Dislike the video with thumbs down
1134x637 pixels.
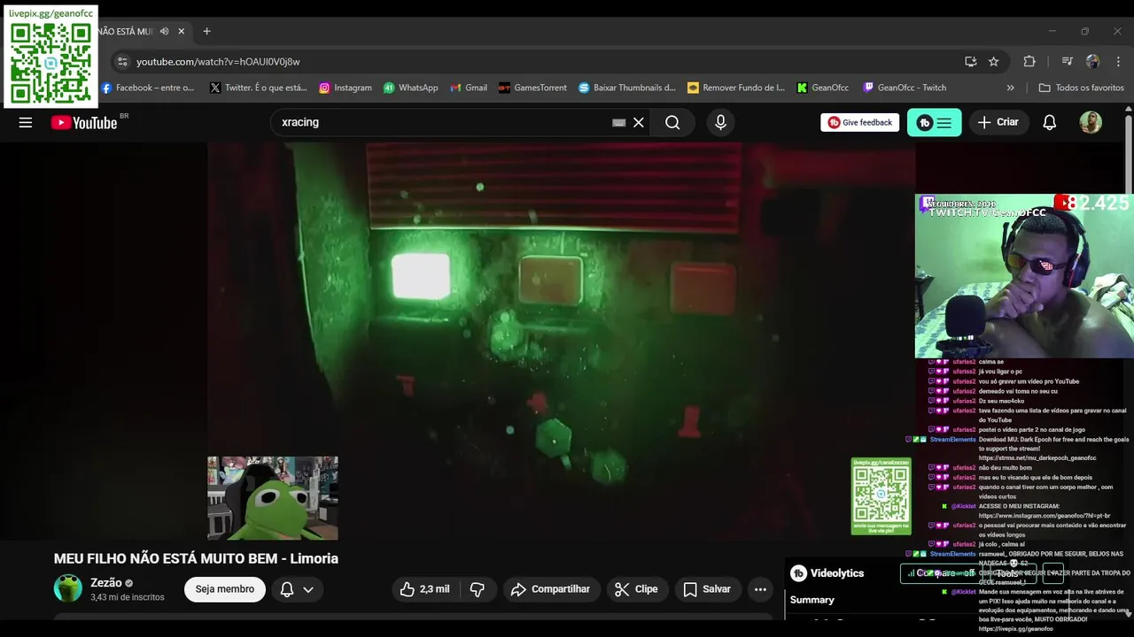[478, 589]
